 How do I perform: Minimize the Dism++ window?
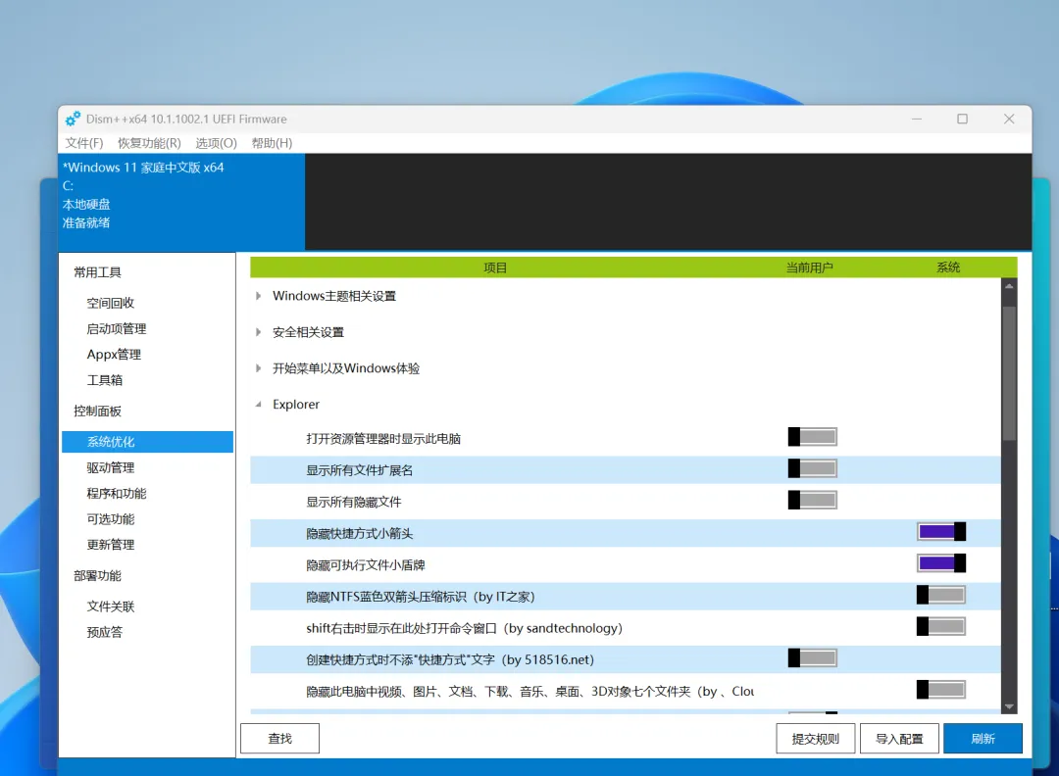click(x=917, y=119)
